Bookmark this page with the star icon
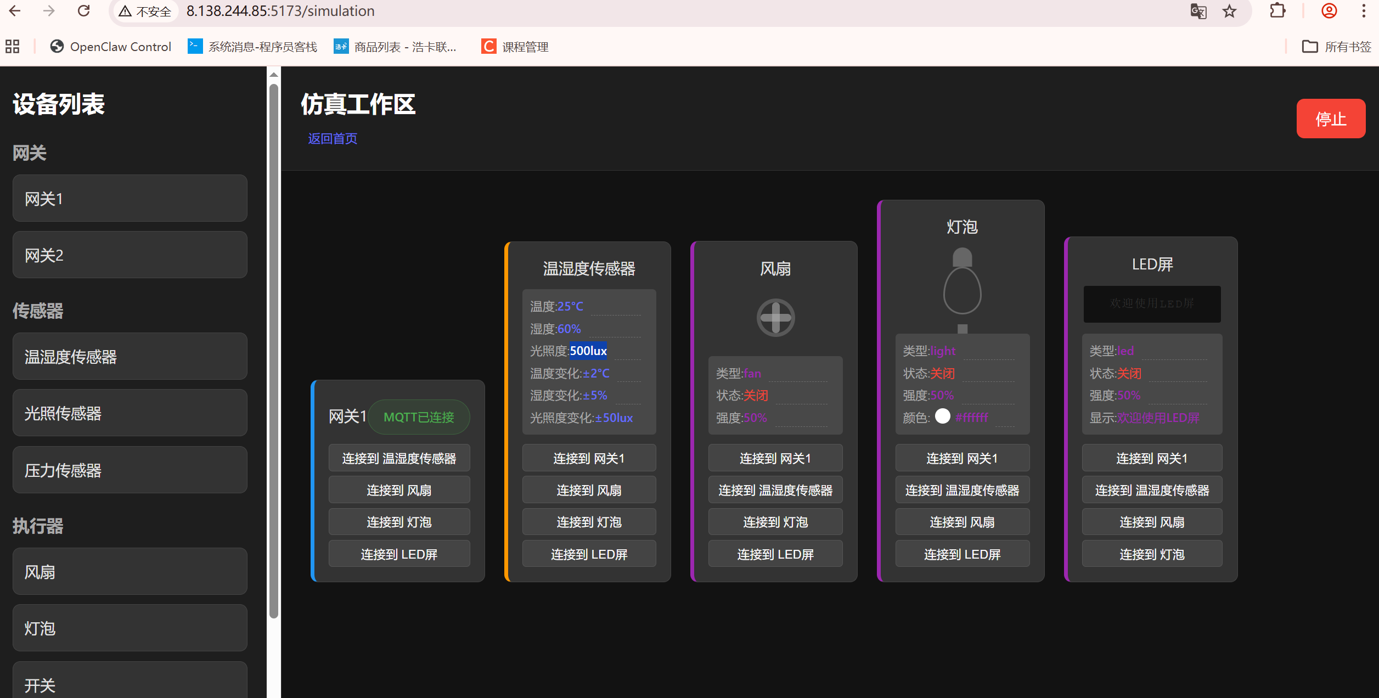This screenshot has width=1379, height=698. click(x=1229, y=11)
